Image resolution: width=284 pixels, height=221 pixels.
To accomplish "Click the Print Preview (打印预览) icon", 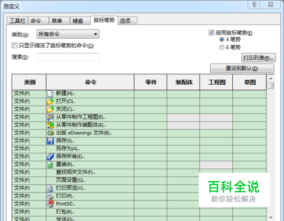I will (x=50, y=188).
